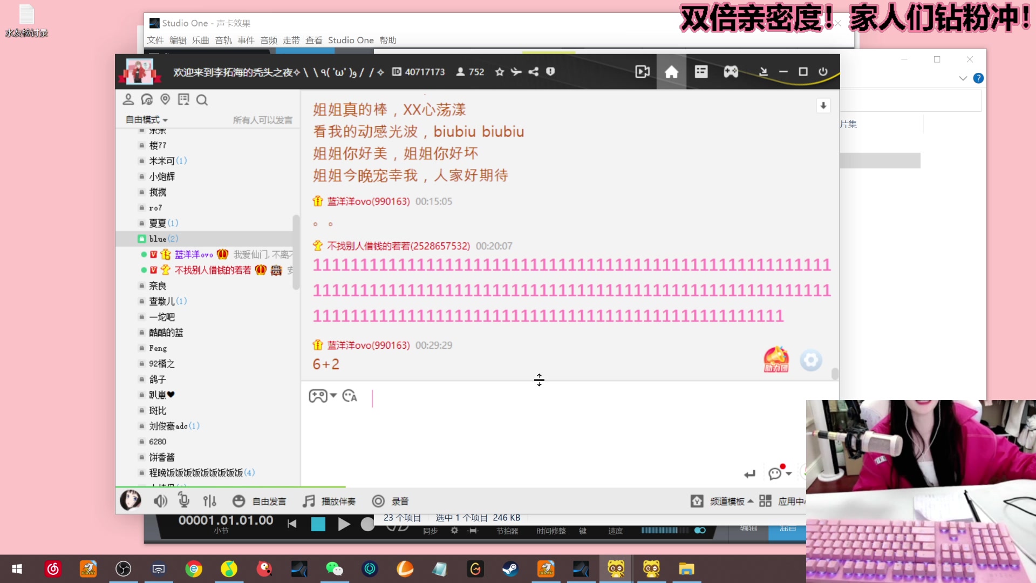This screenshot has height=583, width=1036.
Task: Open the 事件 menu in Studio One
Action: click(x=246, y=40)
